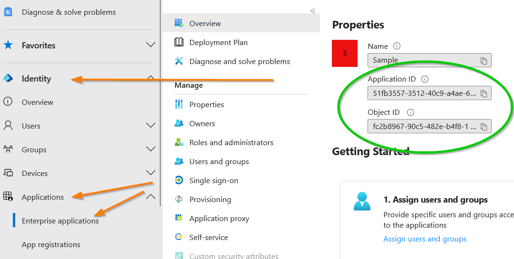Image resolution: width=514 pixels, height=259 pixels.
Task: Click the Groups people icon
Action: 8,149
